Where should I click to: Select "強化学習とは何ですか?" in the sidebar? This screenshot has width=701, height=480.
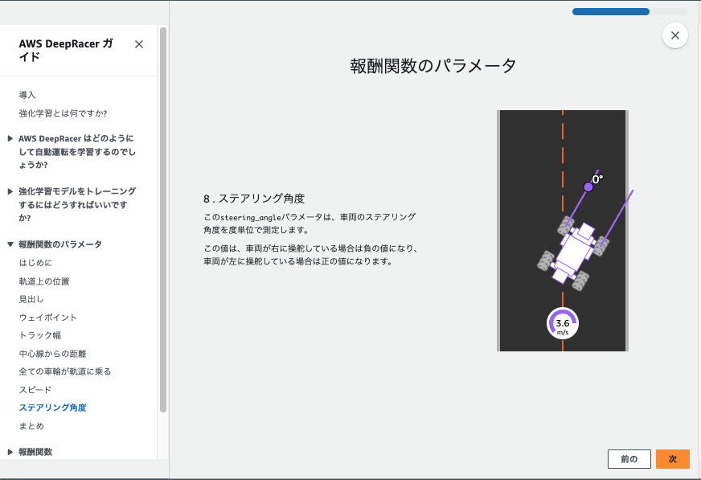66,113
